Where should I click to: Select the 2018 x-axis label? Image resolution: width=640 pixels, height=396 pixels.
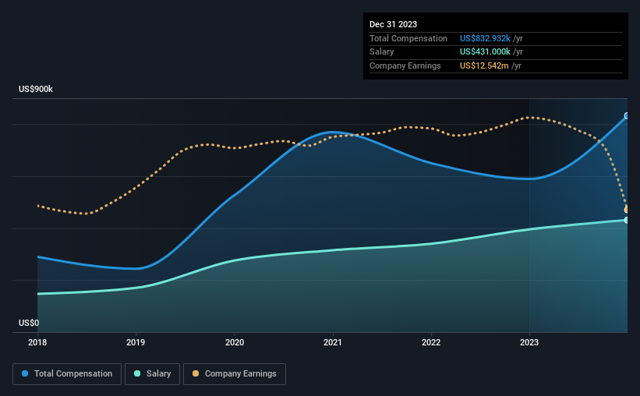point(37,342)
